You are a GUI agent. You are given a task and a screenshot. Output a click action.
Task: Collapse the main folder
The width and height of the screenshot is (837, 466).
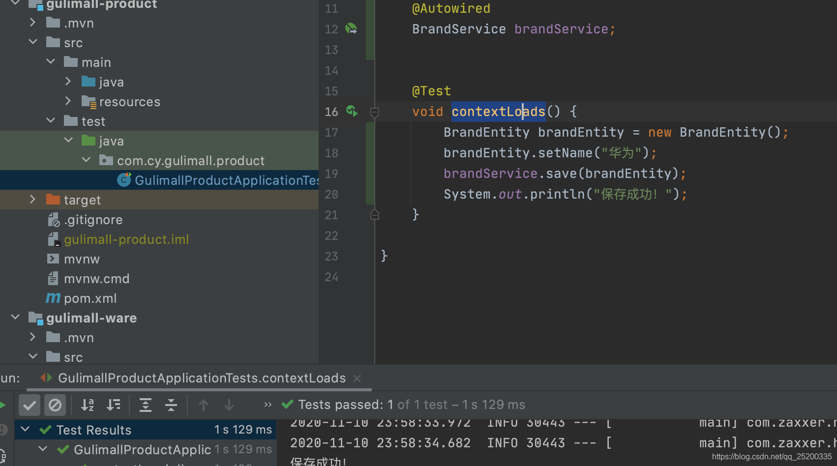click(51, 62)
